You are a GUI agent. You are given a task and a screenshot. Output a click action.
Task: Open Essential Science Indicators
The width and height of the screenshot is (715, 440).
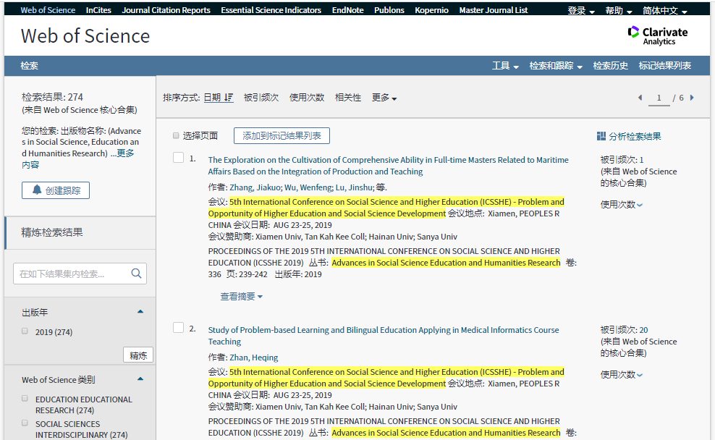271,10
